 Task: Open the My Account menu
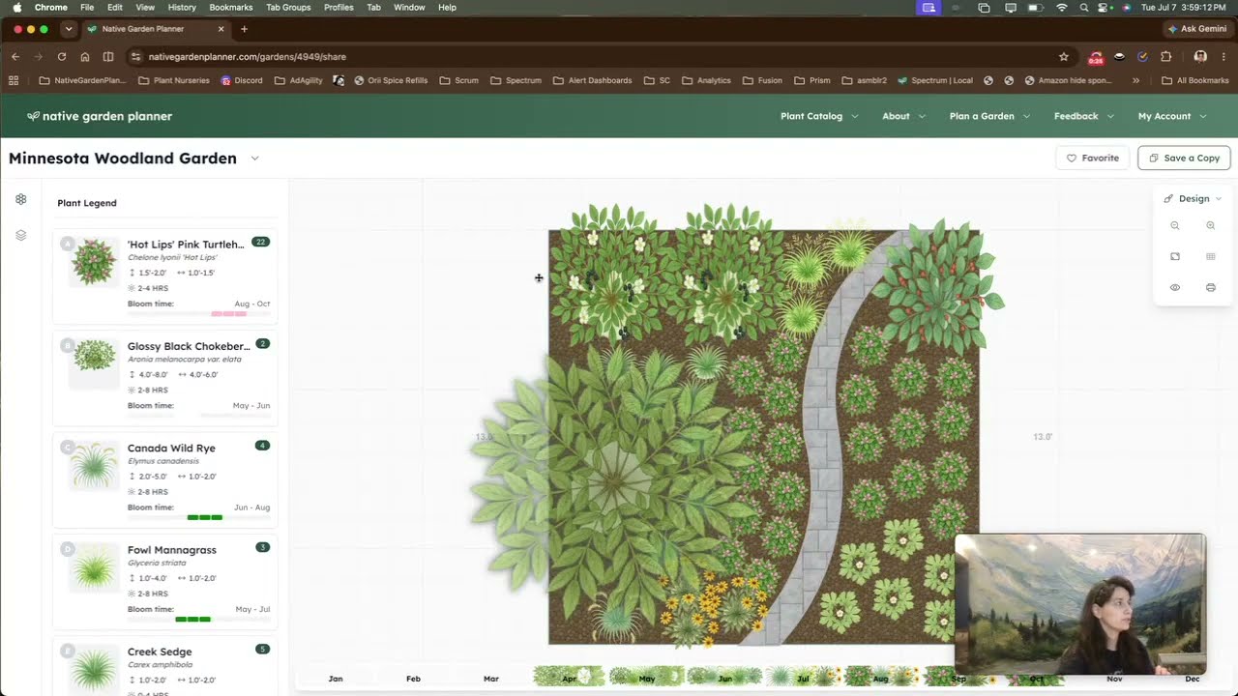pos(1172,116)
